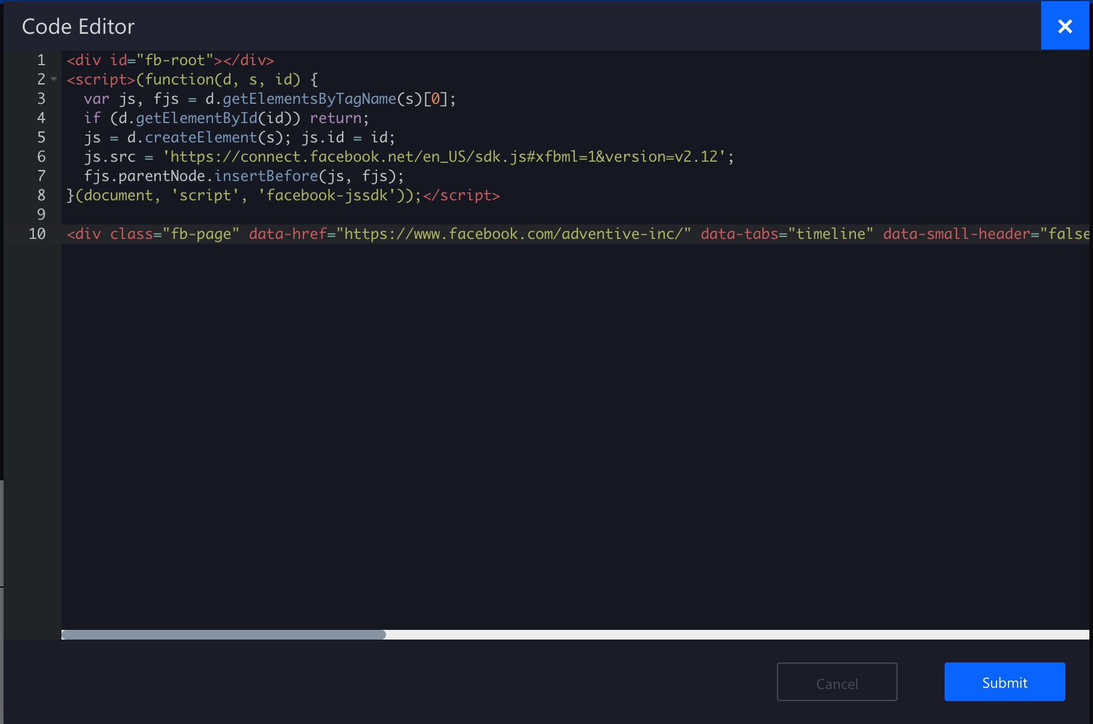Click 'js.id = id' on line 5

click(x=344, y=138)
